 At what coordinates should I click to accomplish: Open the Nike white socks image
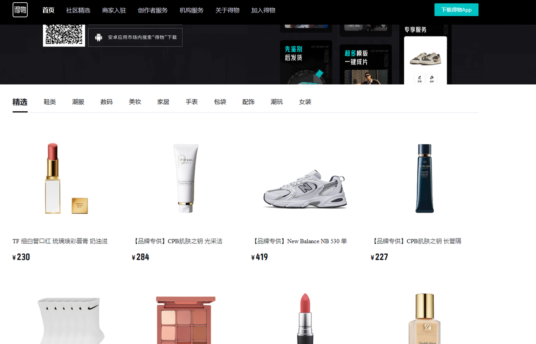tap(71, 321)
